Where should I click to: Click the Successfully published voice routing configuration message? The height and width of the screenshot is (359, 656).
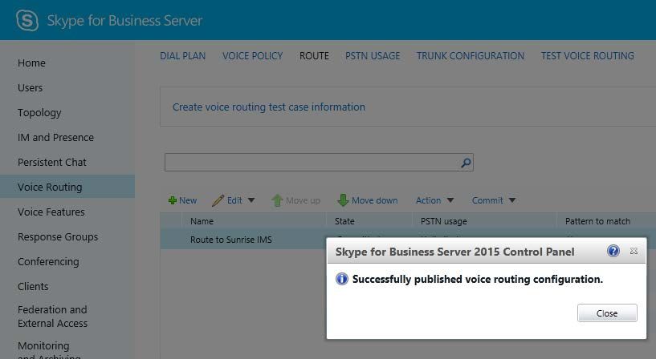[478, 280]
